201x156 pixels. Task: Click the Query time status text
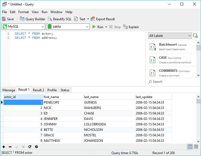pos(125,153)
